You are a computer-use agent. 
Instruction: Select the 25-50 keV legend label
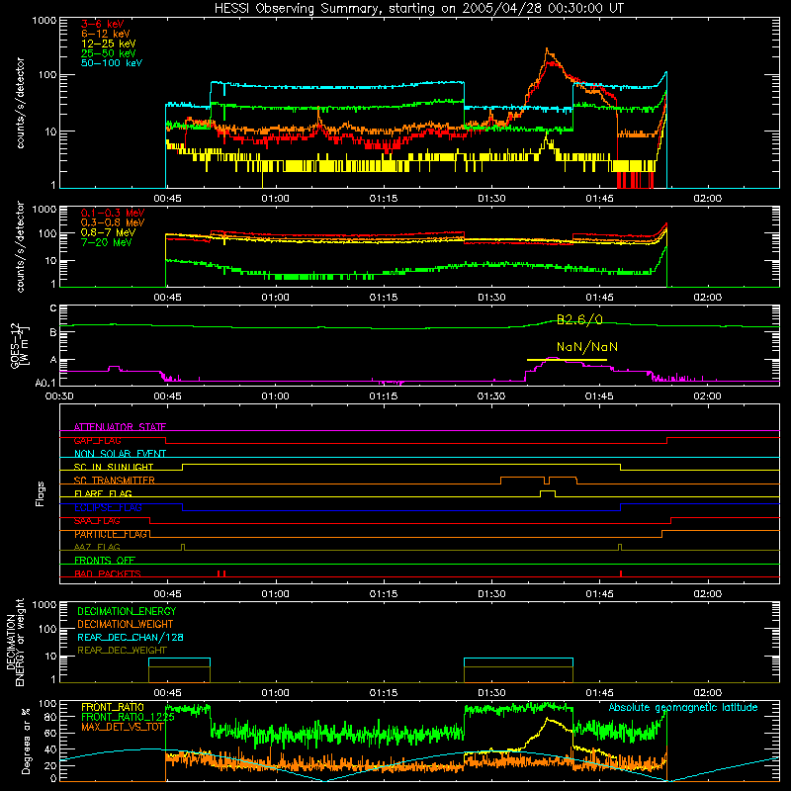pos(109,53)
